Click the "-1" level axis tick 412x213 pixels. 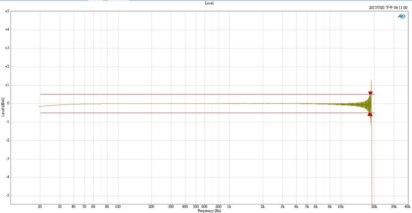coord(7,122)
